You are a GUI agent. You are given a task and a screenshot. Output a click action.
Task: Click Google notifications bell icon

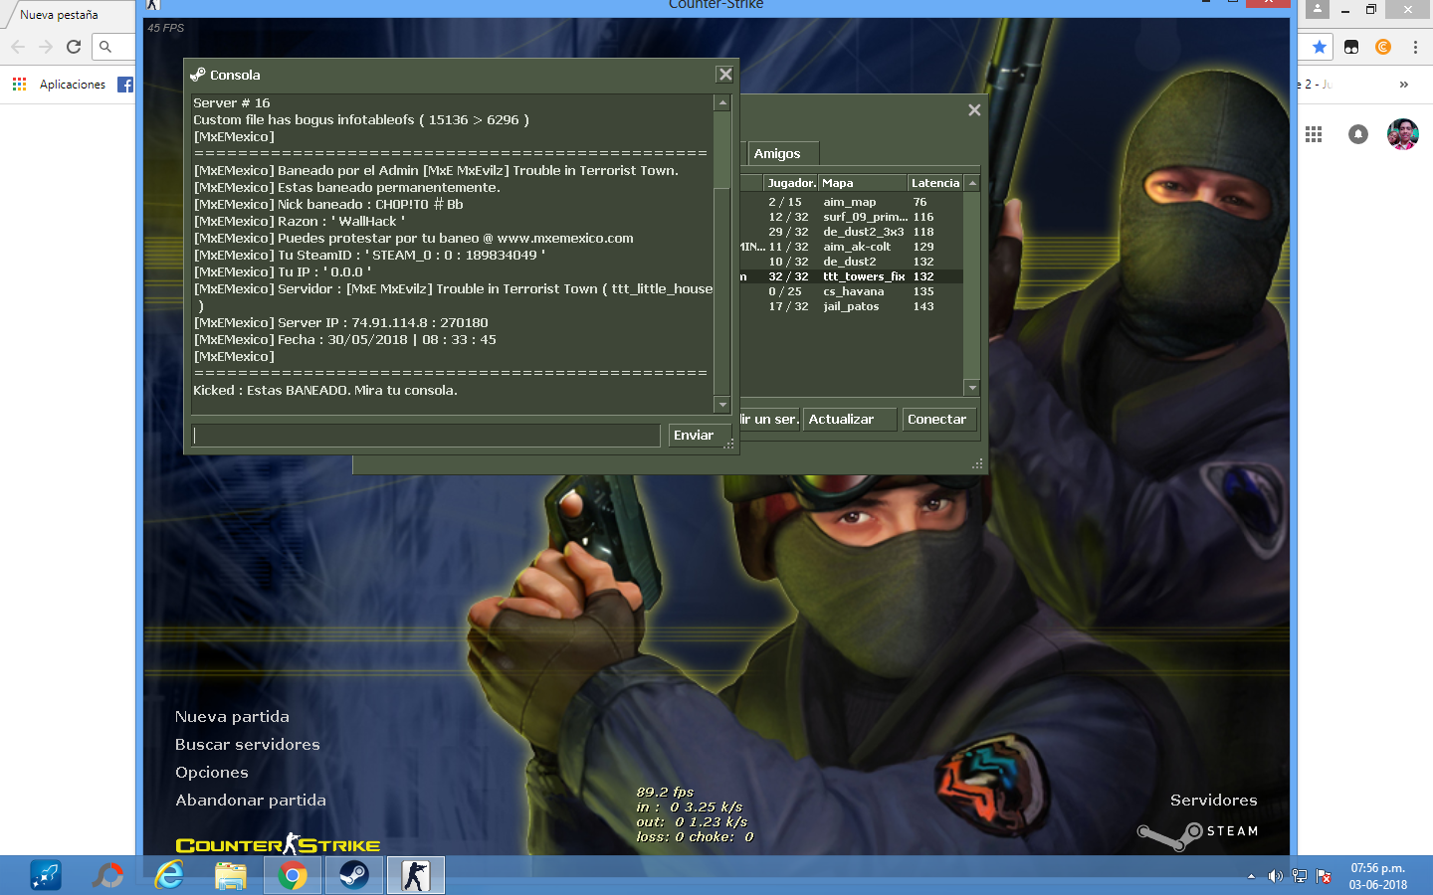tap(1358, 134)
